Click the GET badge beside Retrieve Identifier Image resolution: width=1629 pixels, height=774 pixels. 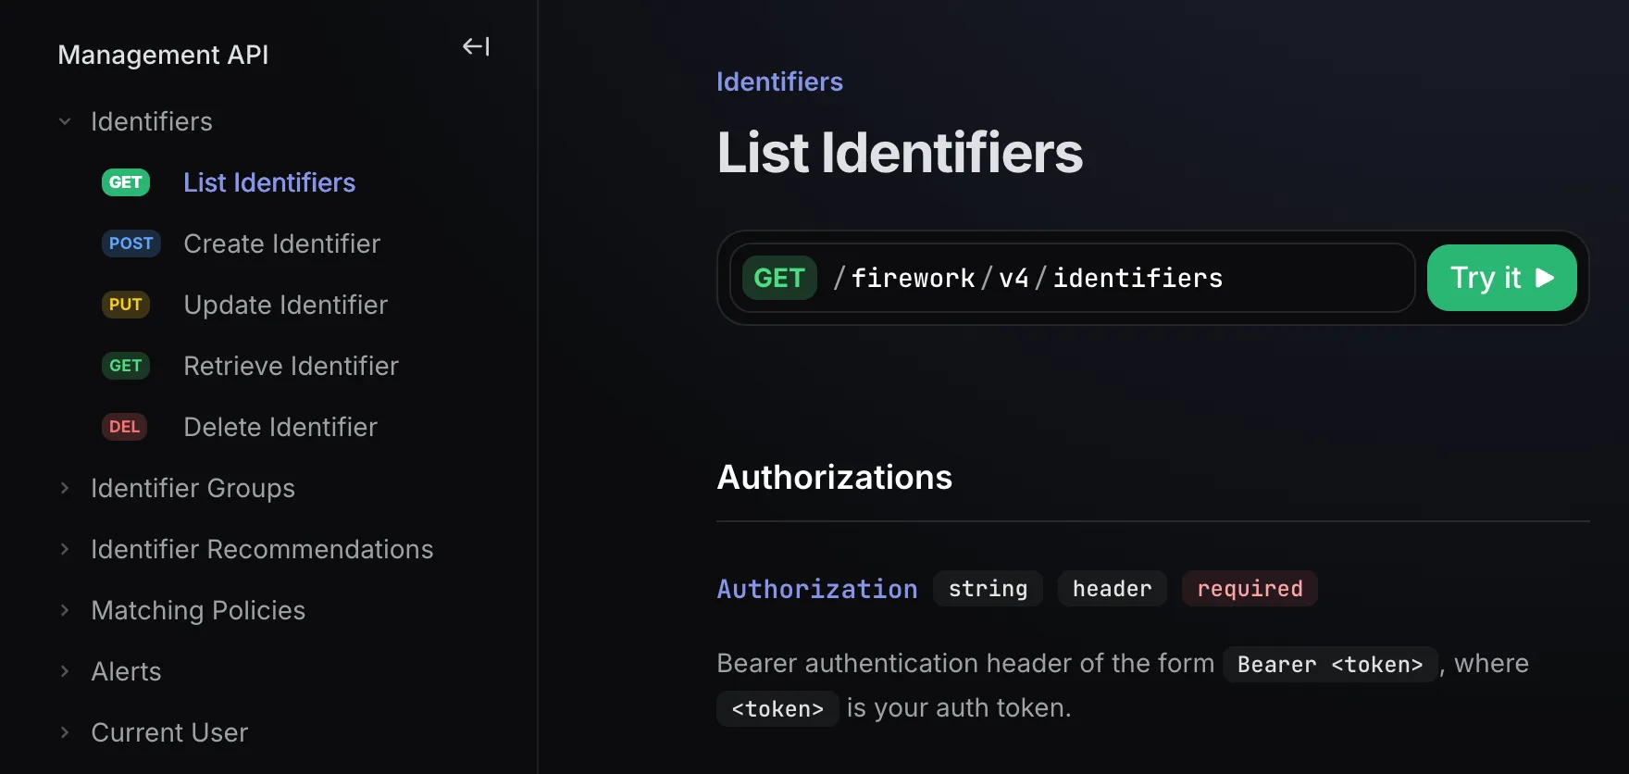[126, 366]
